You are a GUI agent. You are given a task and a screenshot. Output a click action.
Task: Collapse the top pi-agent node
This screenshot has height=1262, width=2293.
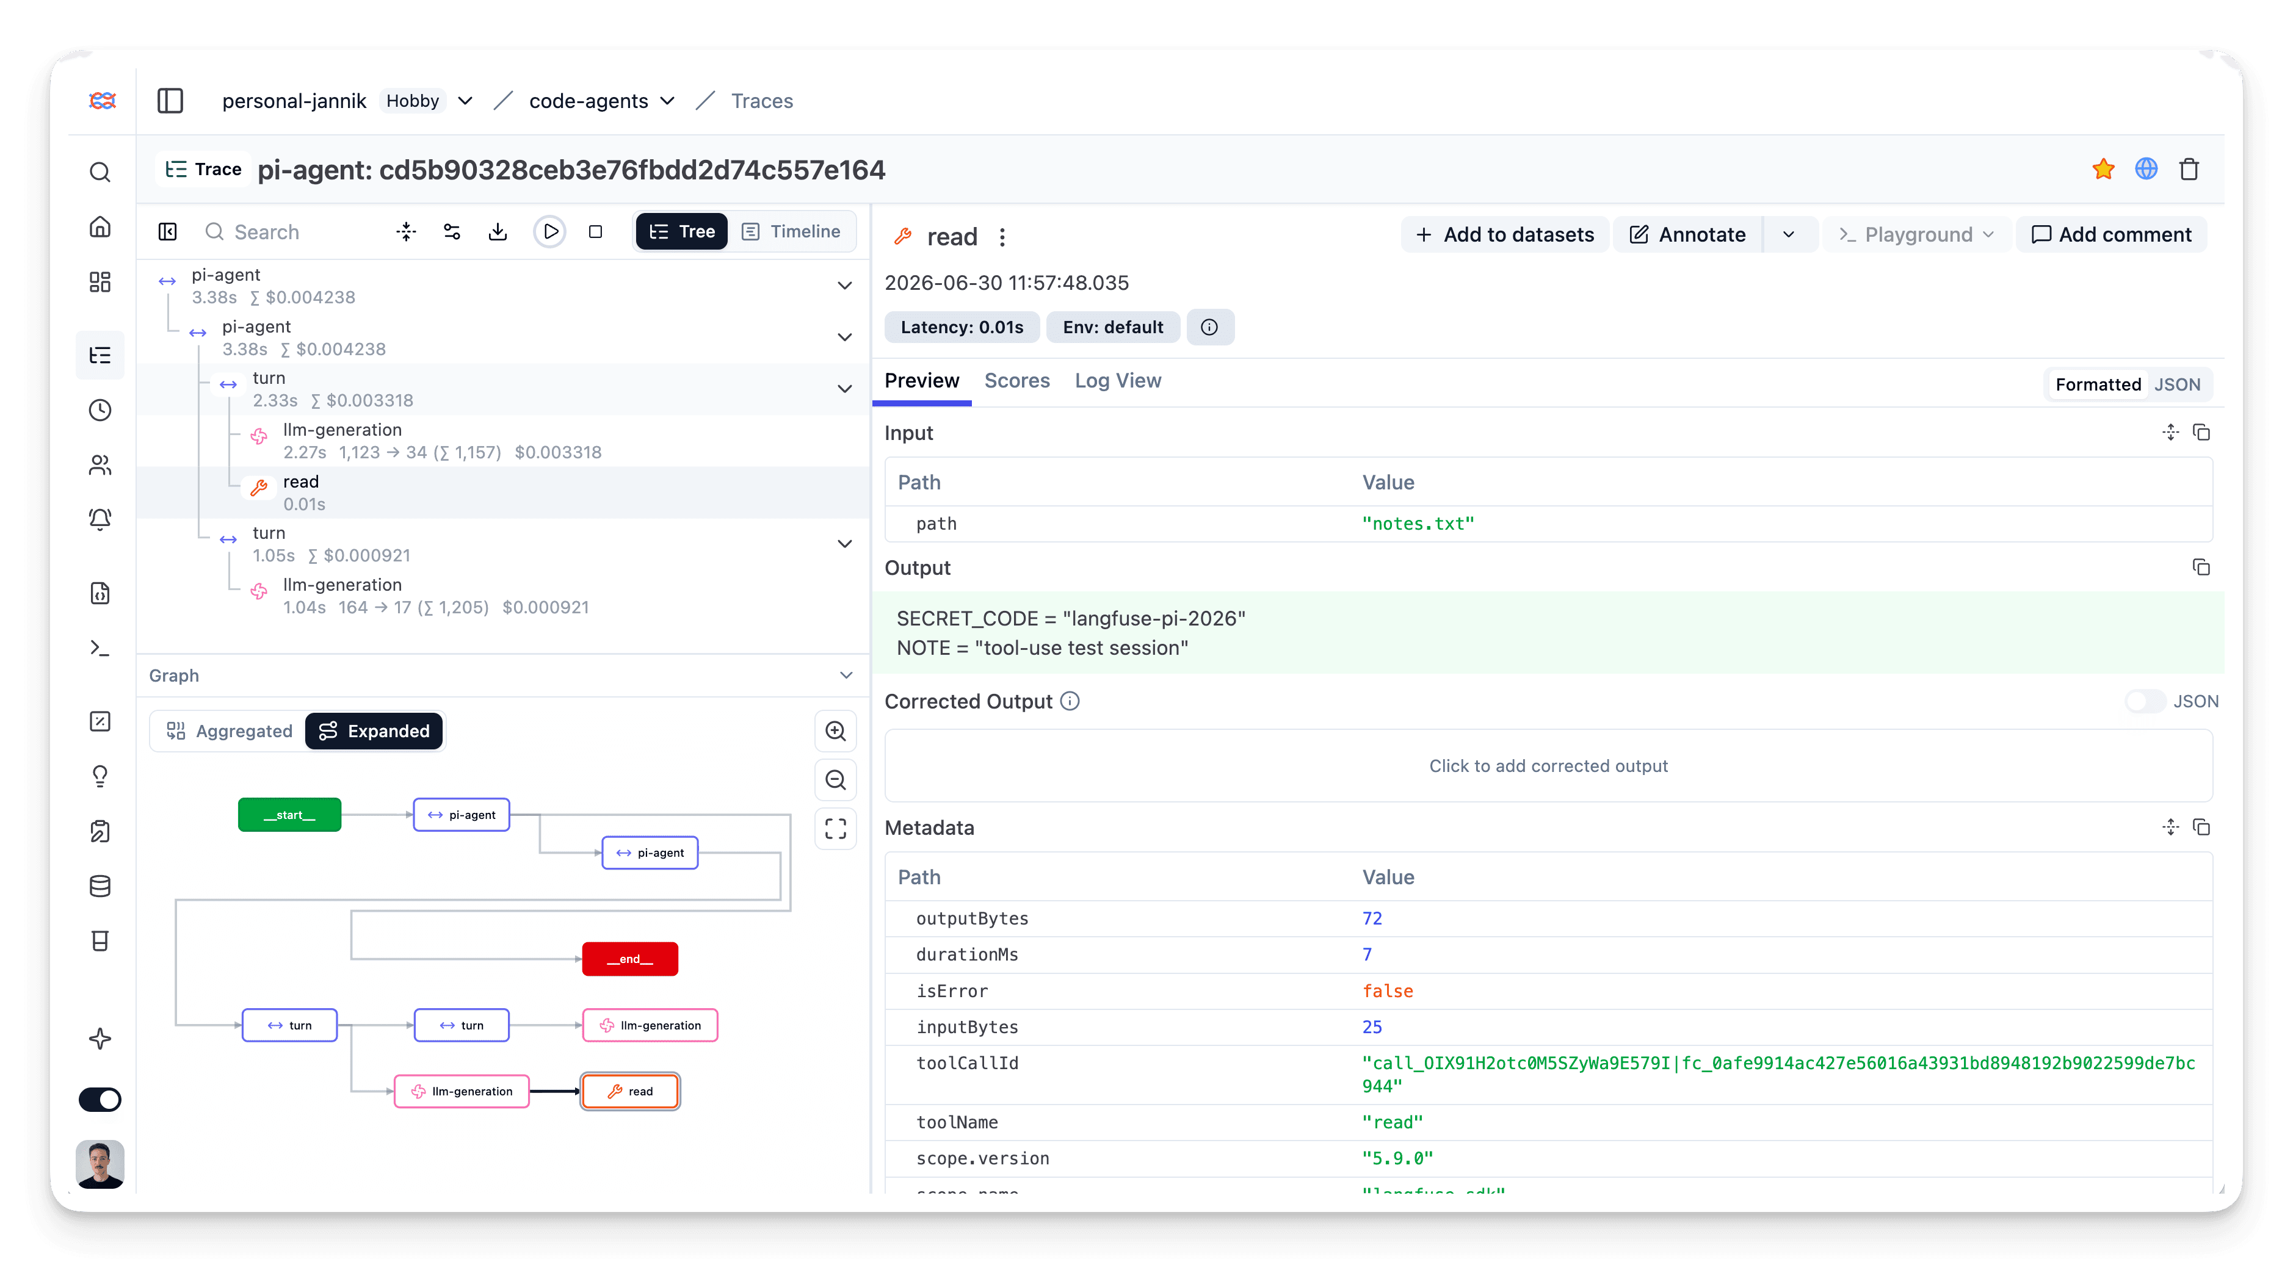(845, 286)
